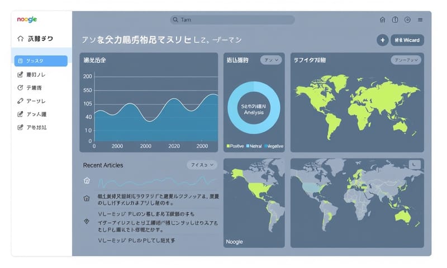This screenshot has width=447, height=268.
Task: Open the info icon in the top-right toolbar
Action: pyautogui.click(x=395, y=20)
